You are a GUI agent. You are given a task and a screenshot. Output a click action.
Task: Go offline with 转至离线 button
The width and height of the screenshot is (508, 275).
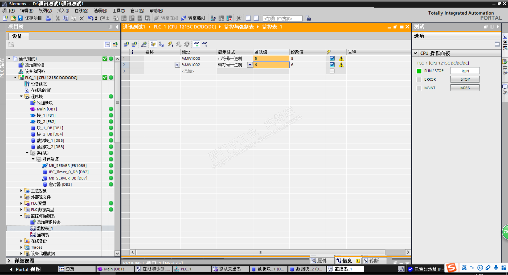pyautogui.click(x=193, y=18)
